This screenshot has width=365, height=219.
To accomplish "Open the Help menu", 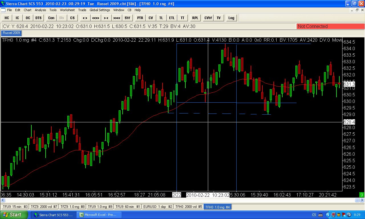I will (x=138, y=10).
